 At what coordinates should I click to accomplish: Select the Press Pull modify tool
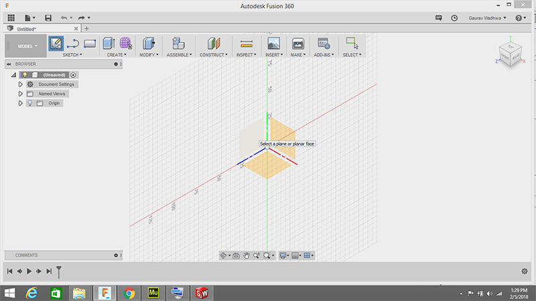coord(149,43)
